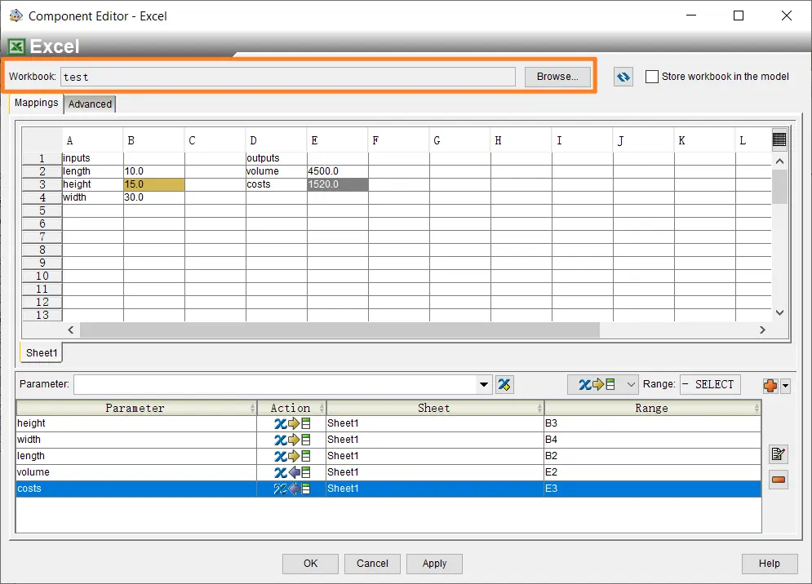Screen dimensions: 812x584
Task: Click the write-to-sheet action icon on the height row
Action: point(291,423)
